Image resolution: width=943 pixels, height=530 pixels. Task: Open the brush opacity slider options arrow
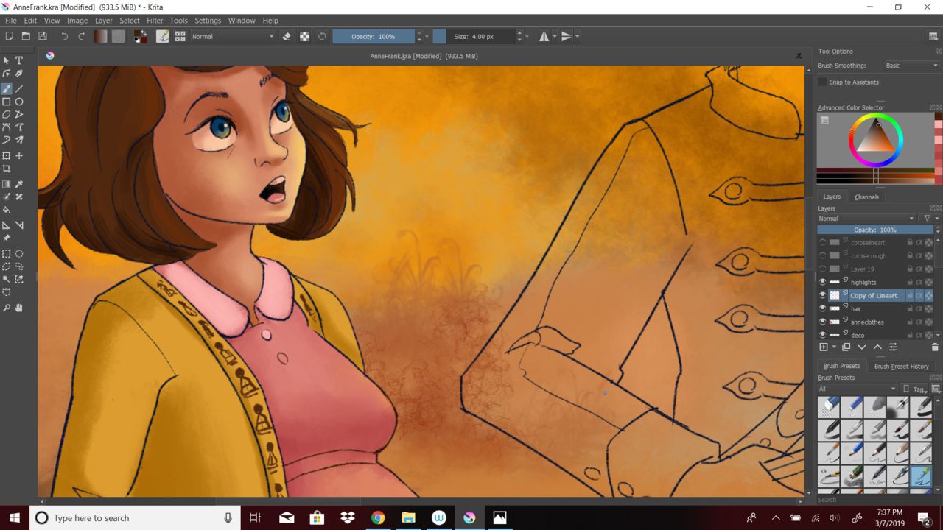coord(428,36)
